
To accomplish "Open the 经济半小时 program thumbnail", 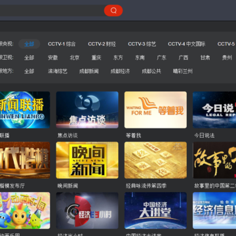I will coord(87,210).
